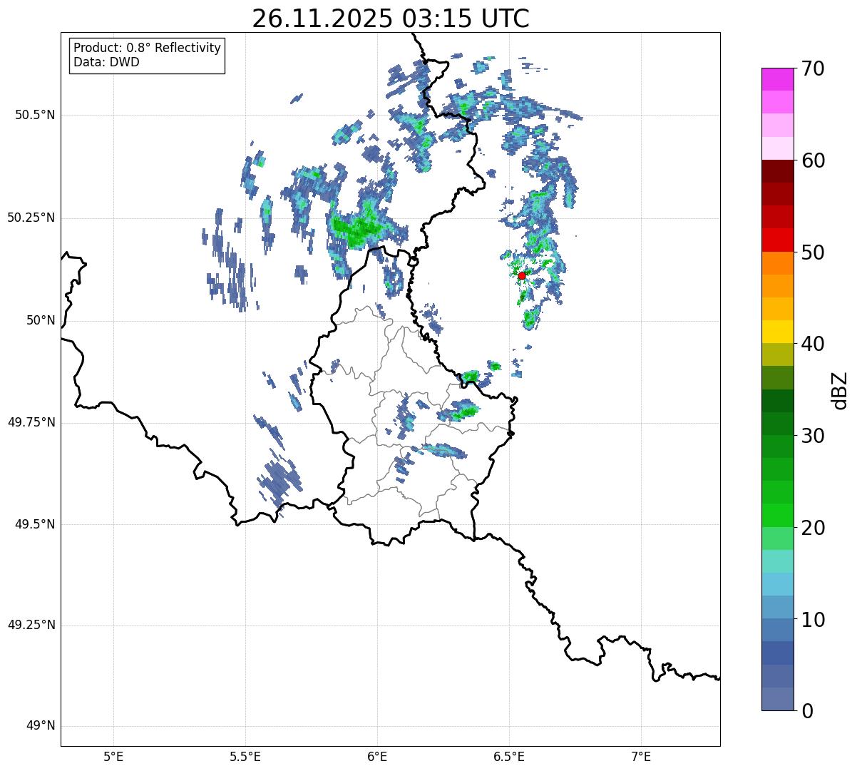Viewport: 857px width, 771px height.
Task: Click the 7°E longitude label
Action: tap(642, 756)
